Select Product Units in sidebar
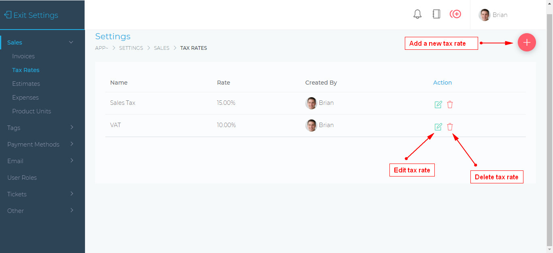Viewport: 553px width, 253px height. (32, 111)
